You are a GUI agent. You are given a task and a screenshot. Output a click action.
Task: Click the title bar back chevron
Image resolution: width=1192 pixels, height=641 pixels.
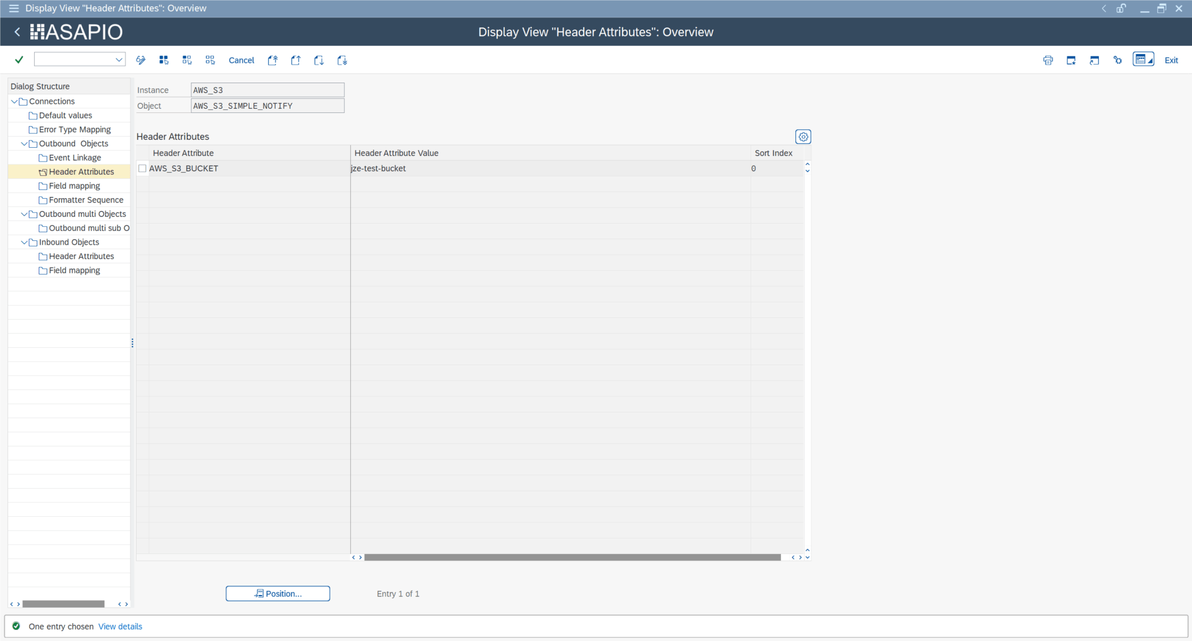click(1104, 8)
